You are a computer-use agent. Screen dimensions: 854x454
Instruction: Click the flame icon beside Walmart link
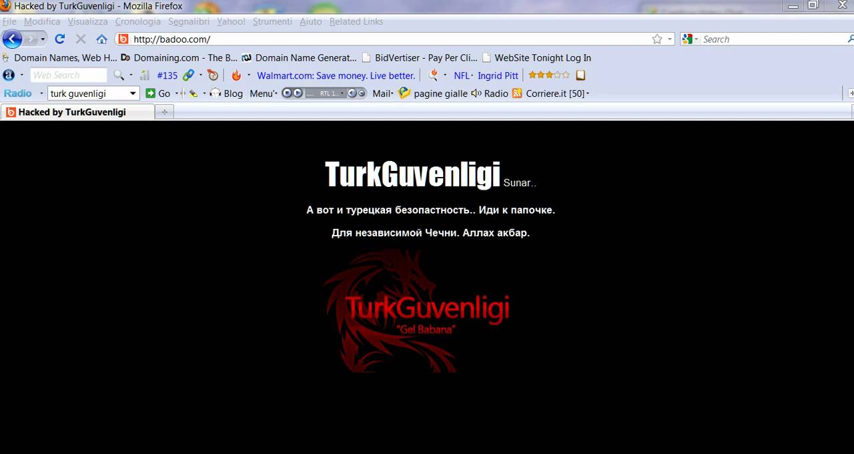(236, 75)
